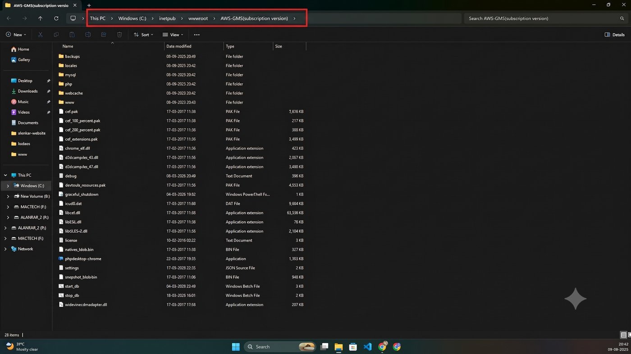Click the Delete trash icon
Viewport: 631px width, 354px height.
[x=119, y=35]
